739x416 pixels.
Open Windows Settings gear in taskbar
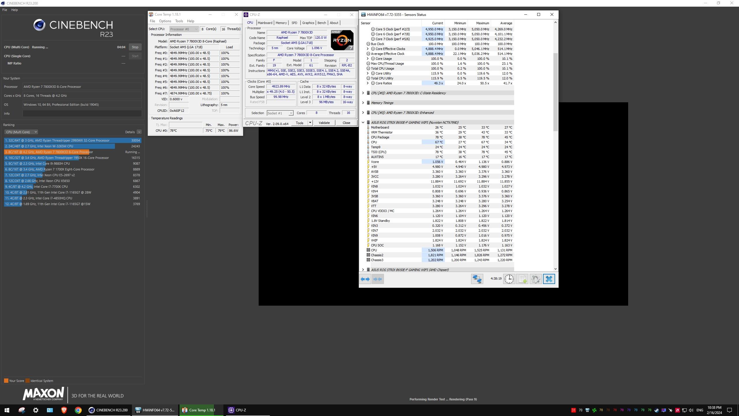36,410
